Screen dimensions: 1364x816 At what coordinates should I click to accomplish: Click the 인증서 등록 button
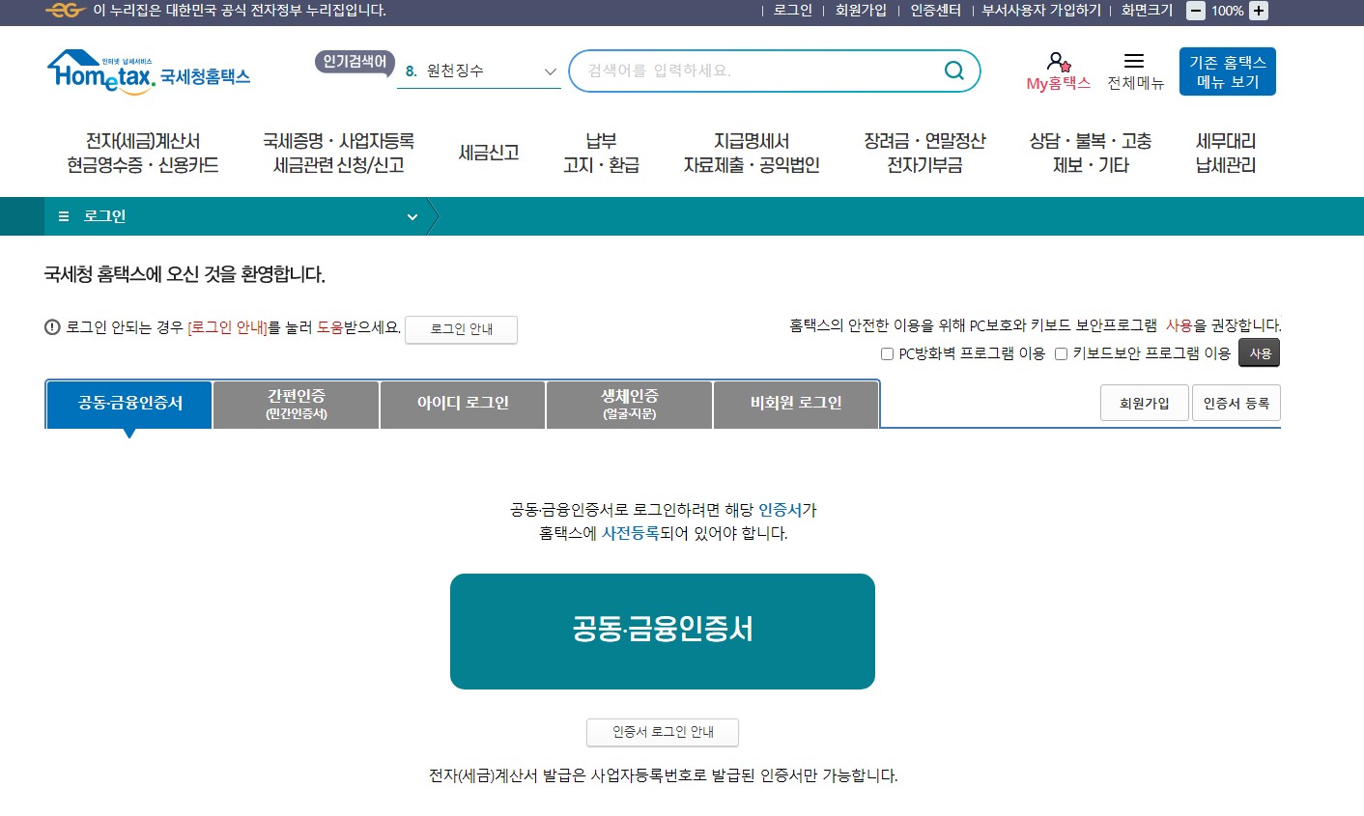point(1236,403)
